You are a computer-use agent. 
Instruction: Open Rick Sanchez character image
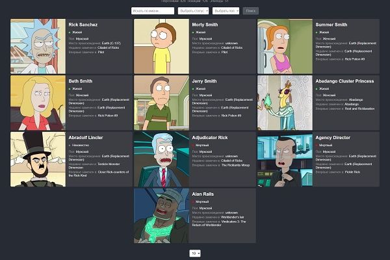coord(38,46)
